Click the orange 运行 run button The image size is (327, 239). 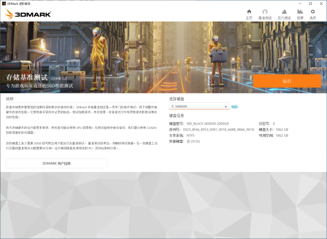pyautogui.click(x=287, y=81)
